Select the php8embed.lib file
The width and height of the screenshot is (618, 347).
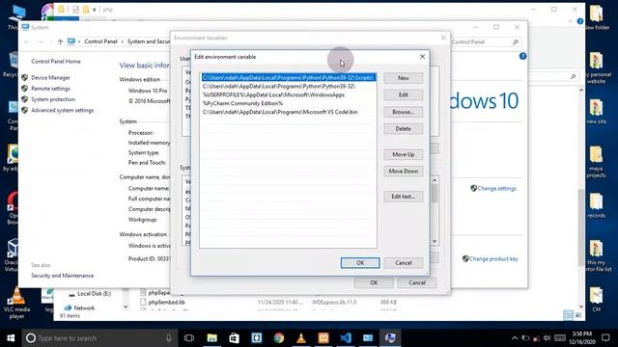pos(167,302)
